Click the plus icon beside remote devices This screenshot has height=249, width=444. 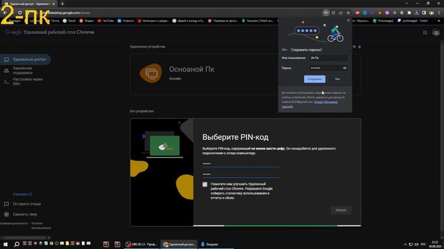[x=359, y=47]
